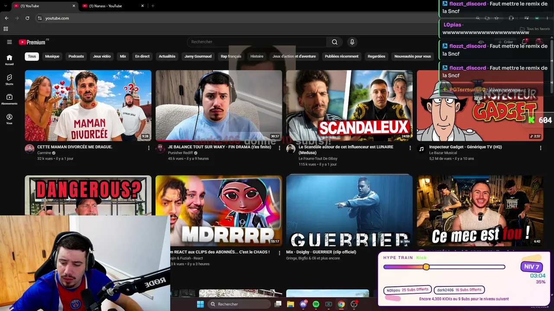This screenshot has height=311, width=554.
Task: Open a new browser tab
Action: point(153,6)
